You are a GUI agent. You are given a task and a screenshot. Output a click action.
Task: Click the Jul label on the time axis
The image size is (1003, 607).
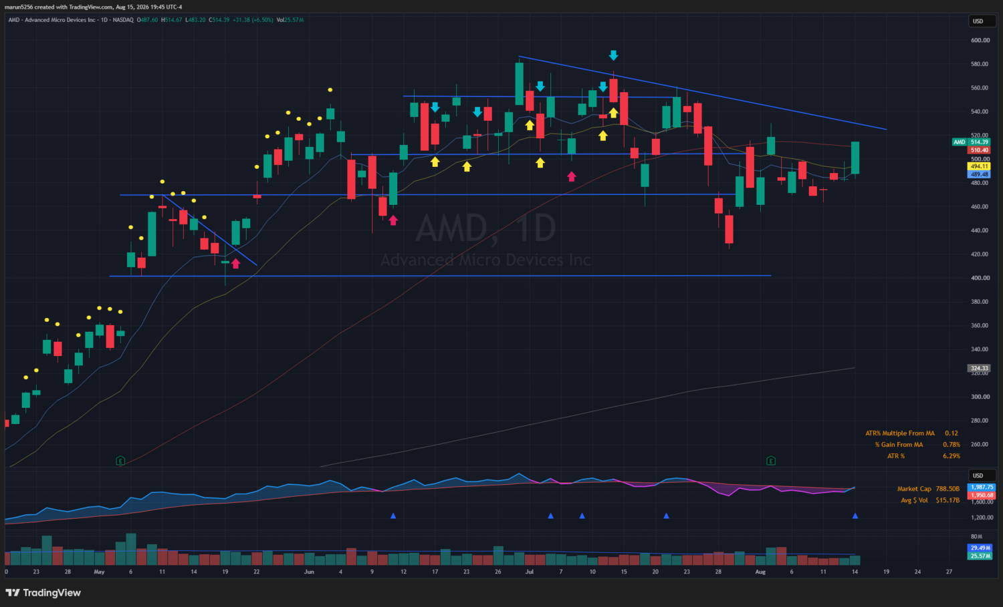point(530,572)
